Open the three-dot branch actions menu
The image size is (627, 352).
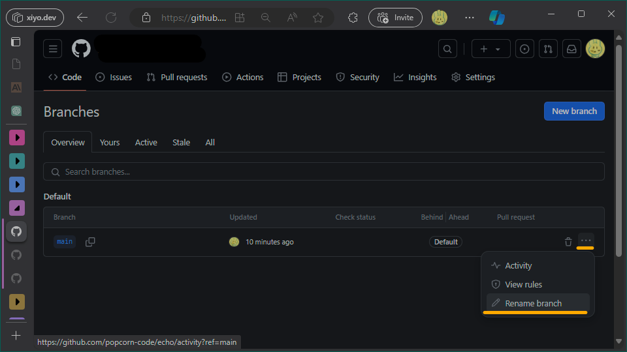(586, 241)
